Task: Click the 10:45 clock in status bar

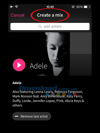Action: tap(50, 7)
